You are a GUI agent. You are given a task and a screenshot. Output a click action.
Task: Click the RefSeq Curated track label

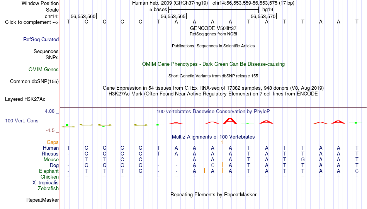pos(41,39)
